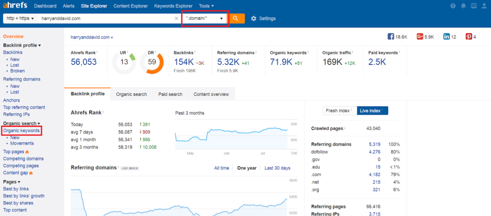The image size is (491, 216).
Task: Click info icon next to Crawled pages
Action: point(345,128)
